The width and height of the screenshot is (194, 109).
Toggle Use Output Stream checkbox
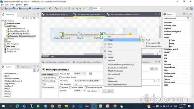pos(60,78)
